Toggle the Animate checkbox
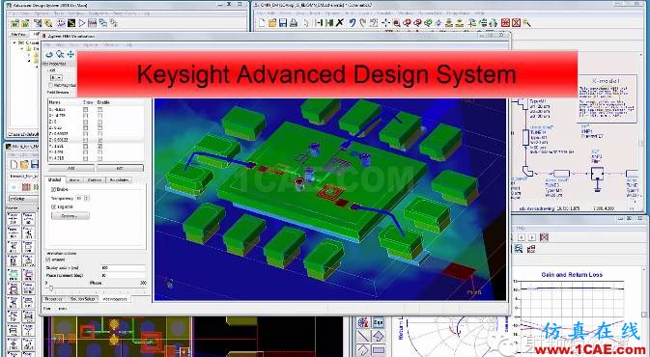 pyautogui.click(x=48, y=260)
